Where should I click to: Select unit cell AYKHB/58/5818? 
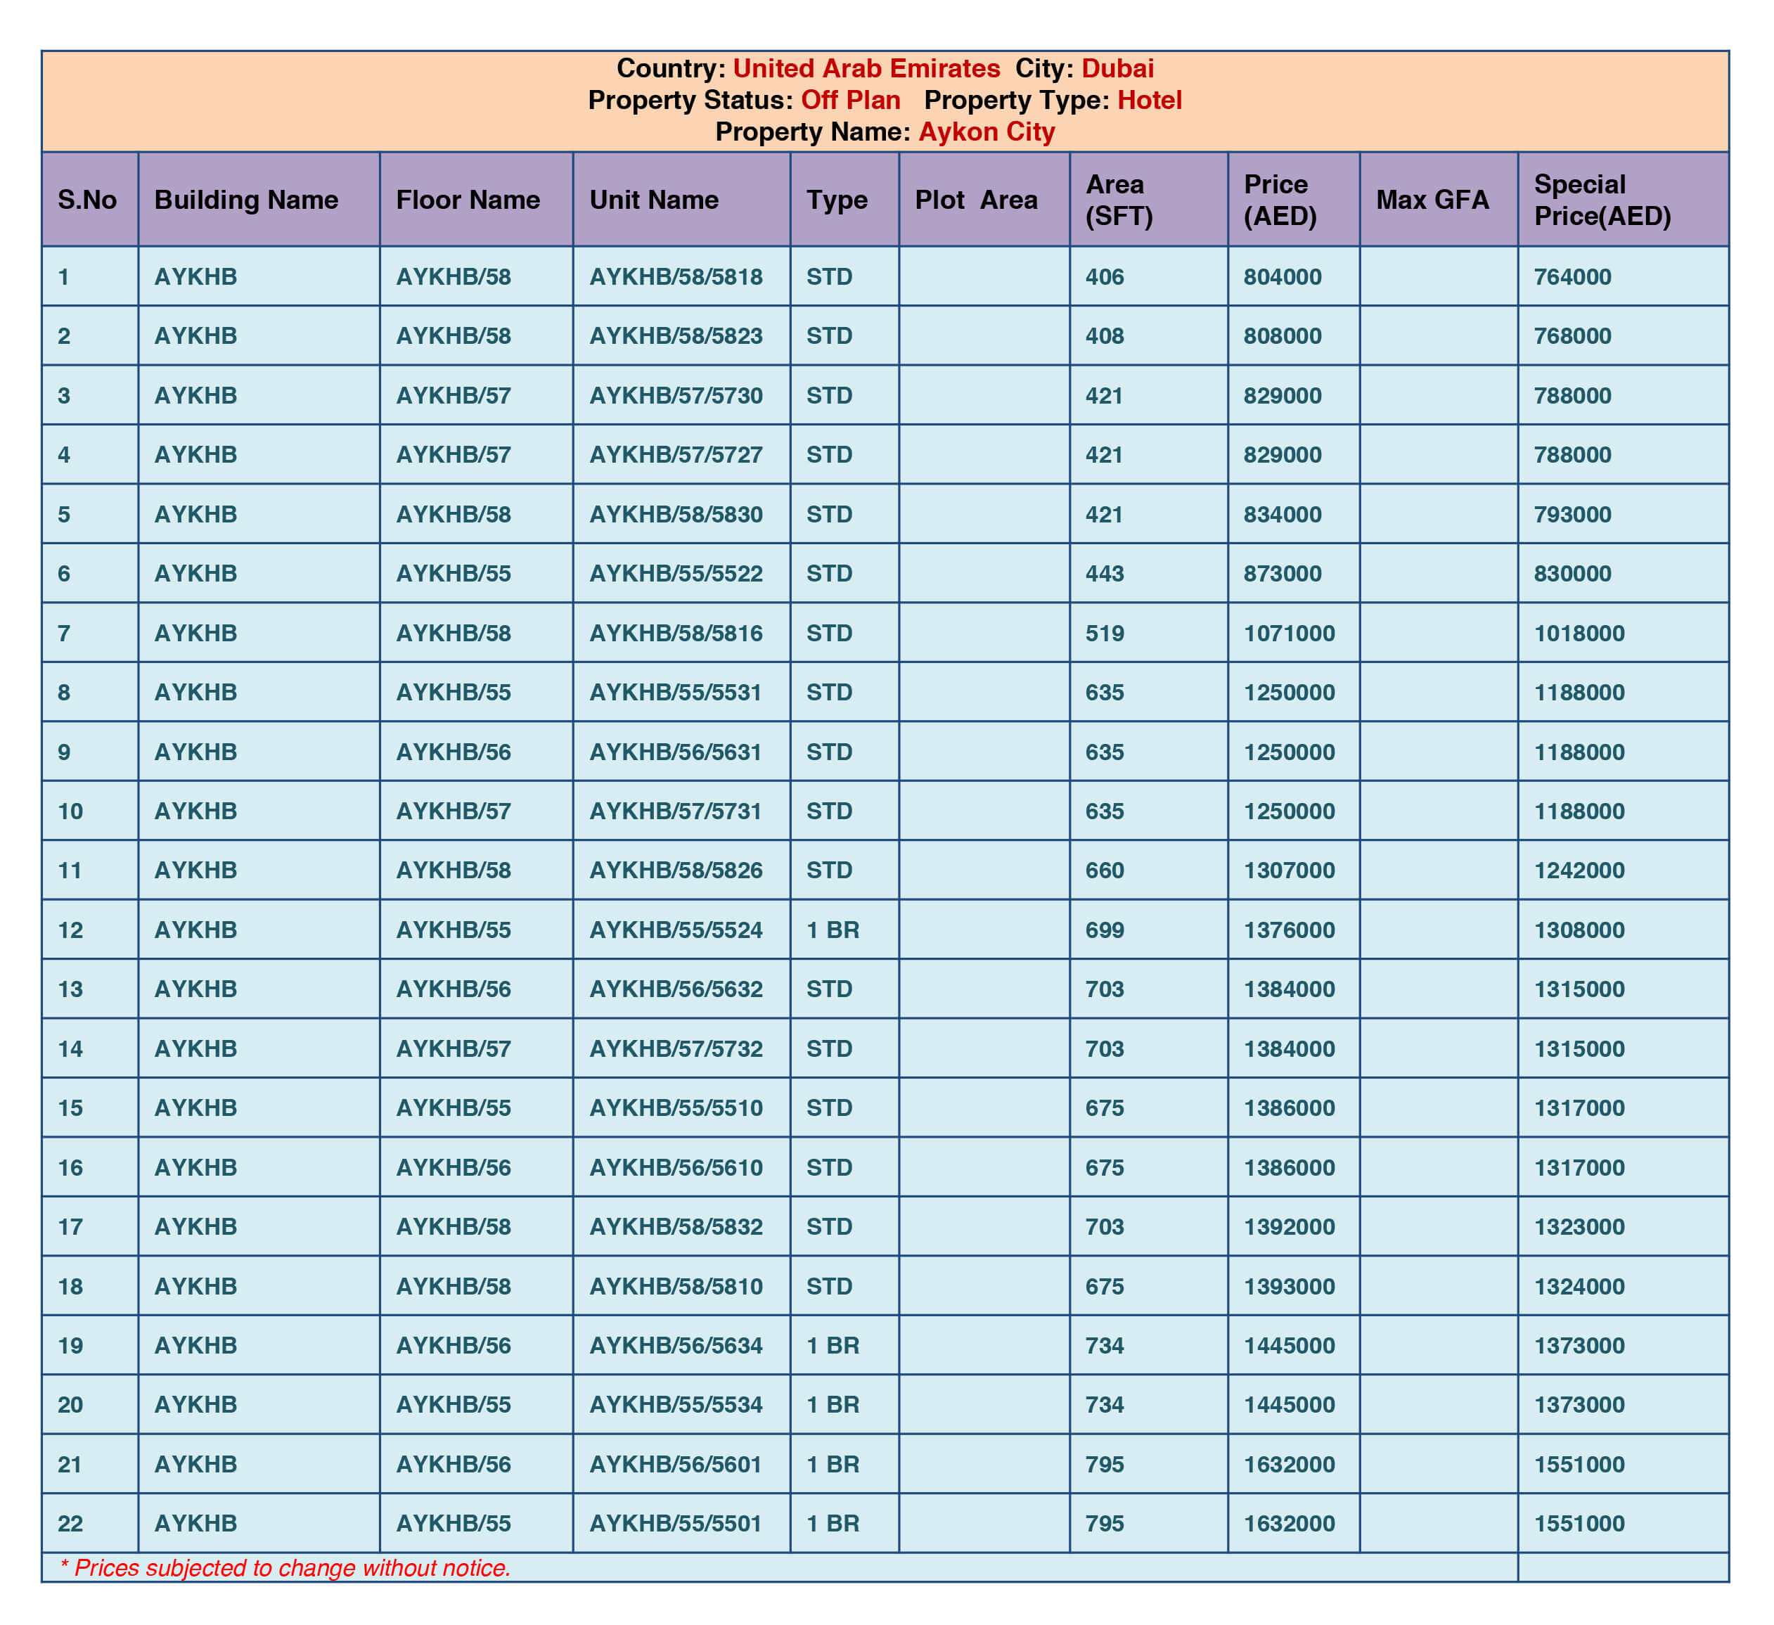[682, 276]
